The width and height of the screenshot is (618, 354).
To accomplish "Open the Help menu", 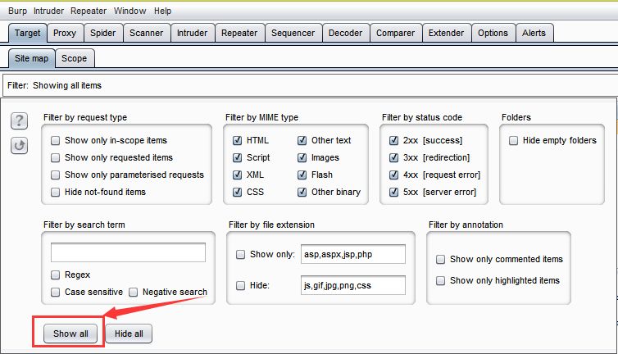I will pyautogui.click(x=162, y=11).
